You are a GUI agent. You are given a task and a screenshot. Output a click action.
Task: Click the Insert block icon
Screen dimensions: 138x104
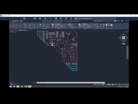tap(69, 25)
